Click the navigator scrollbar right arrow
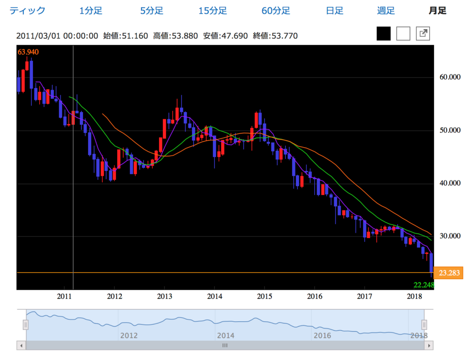The height and width of the screenshot is (359, 467). click(x=429, y=346)
